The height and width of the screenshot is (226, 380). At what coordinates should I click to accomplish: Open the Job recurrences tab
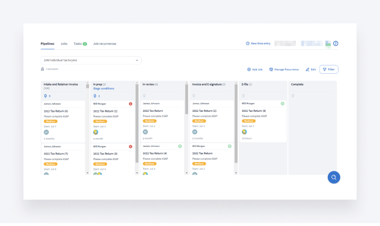105,43
